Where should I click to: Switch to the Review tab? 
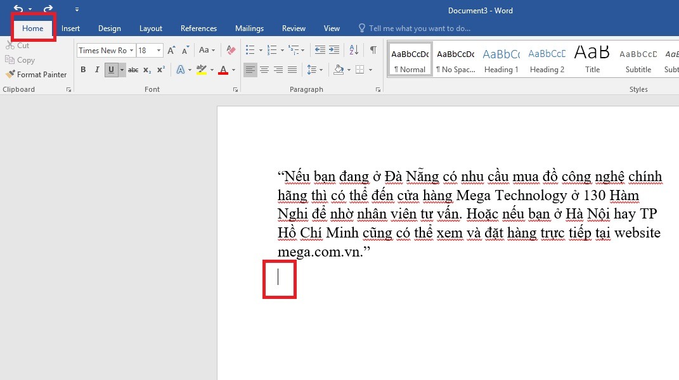click(294, 28)
